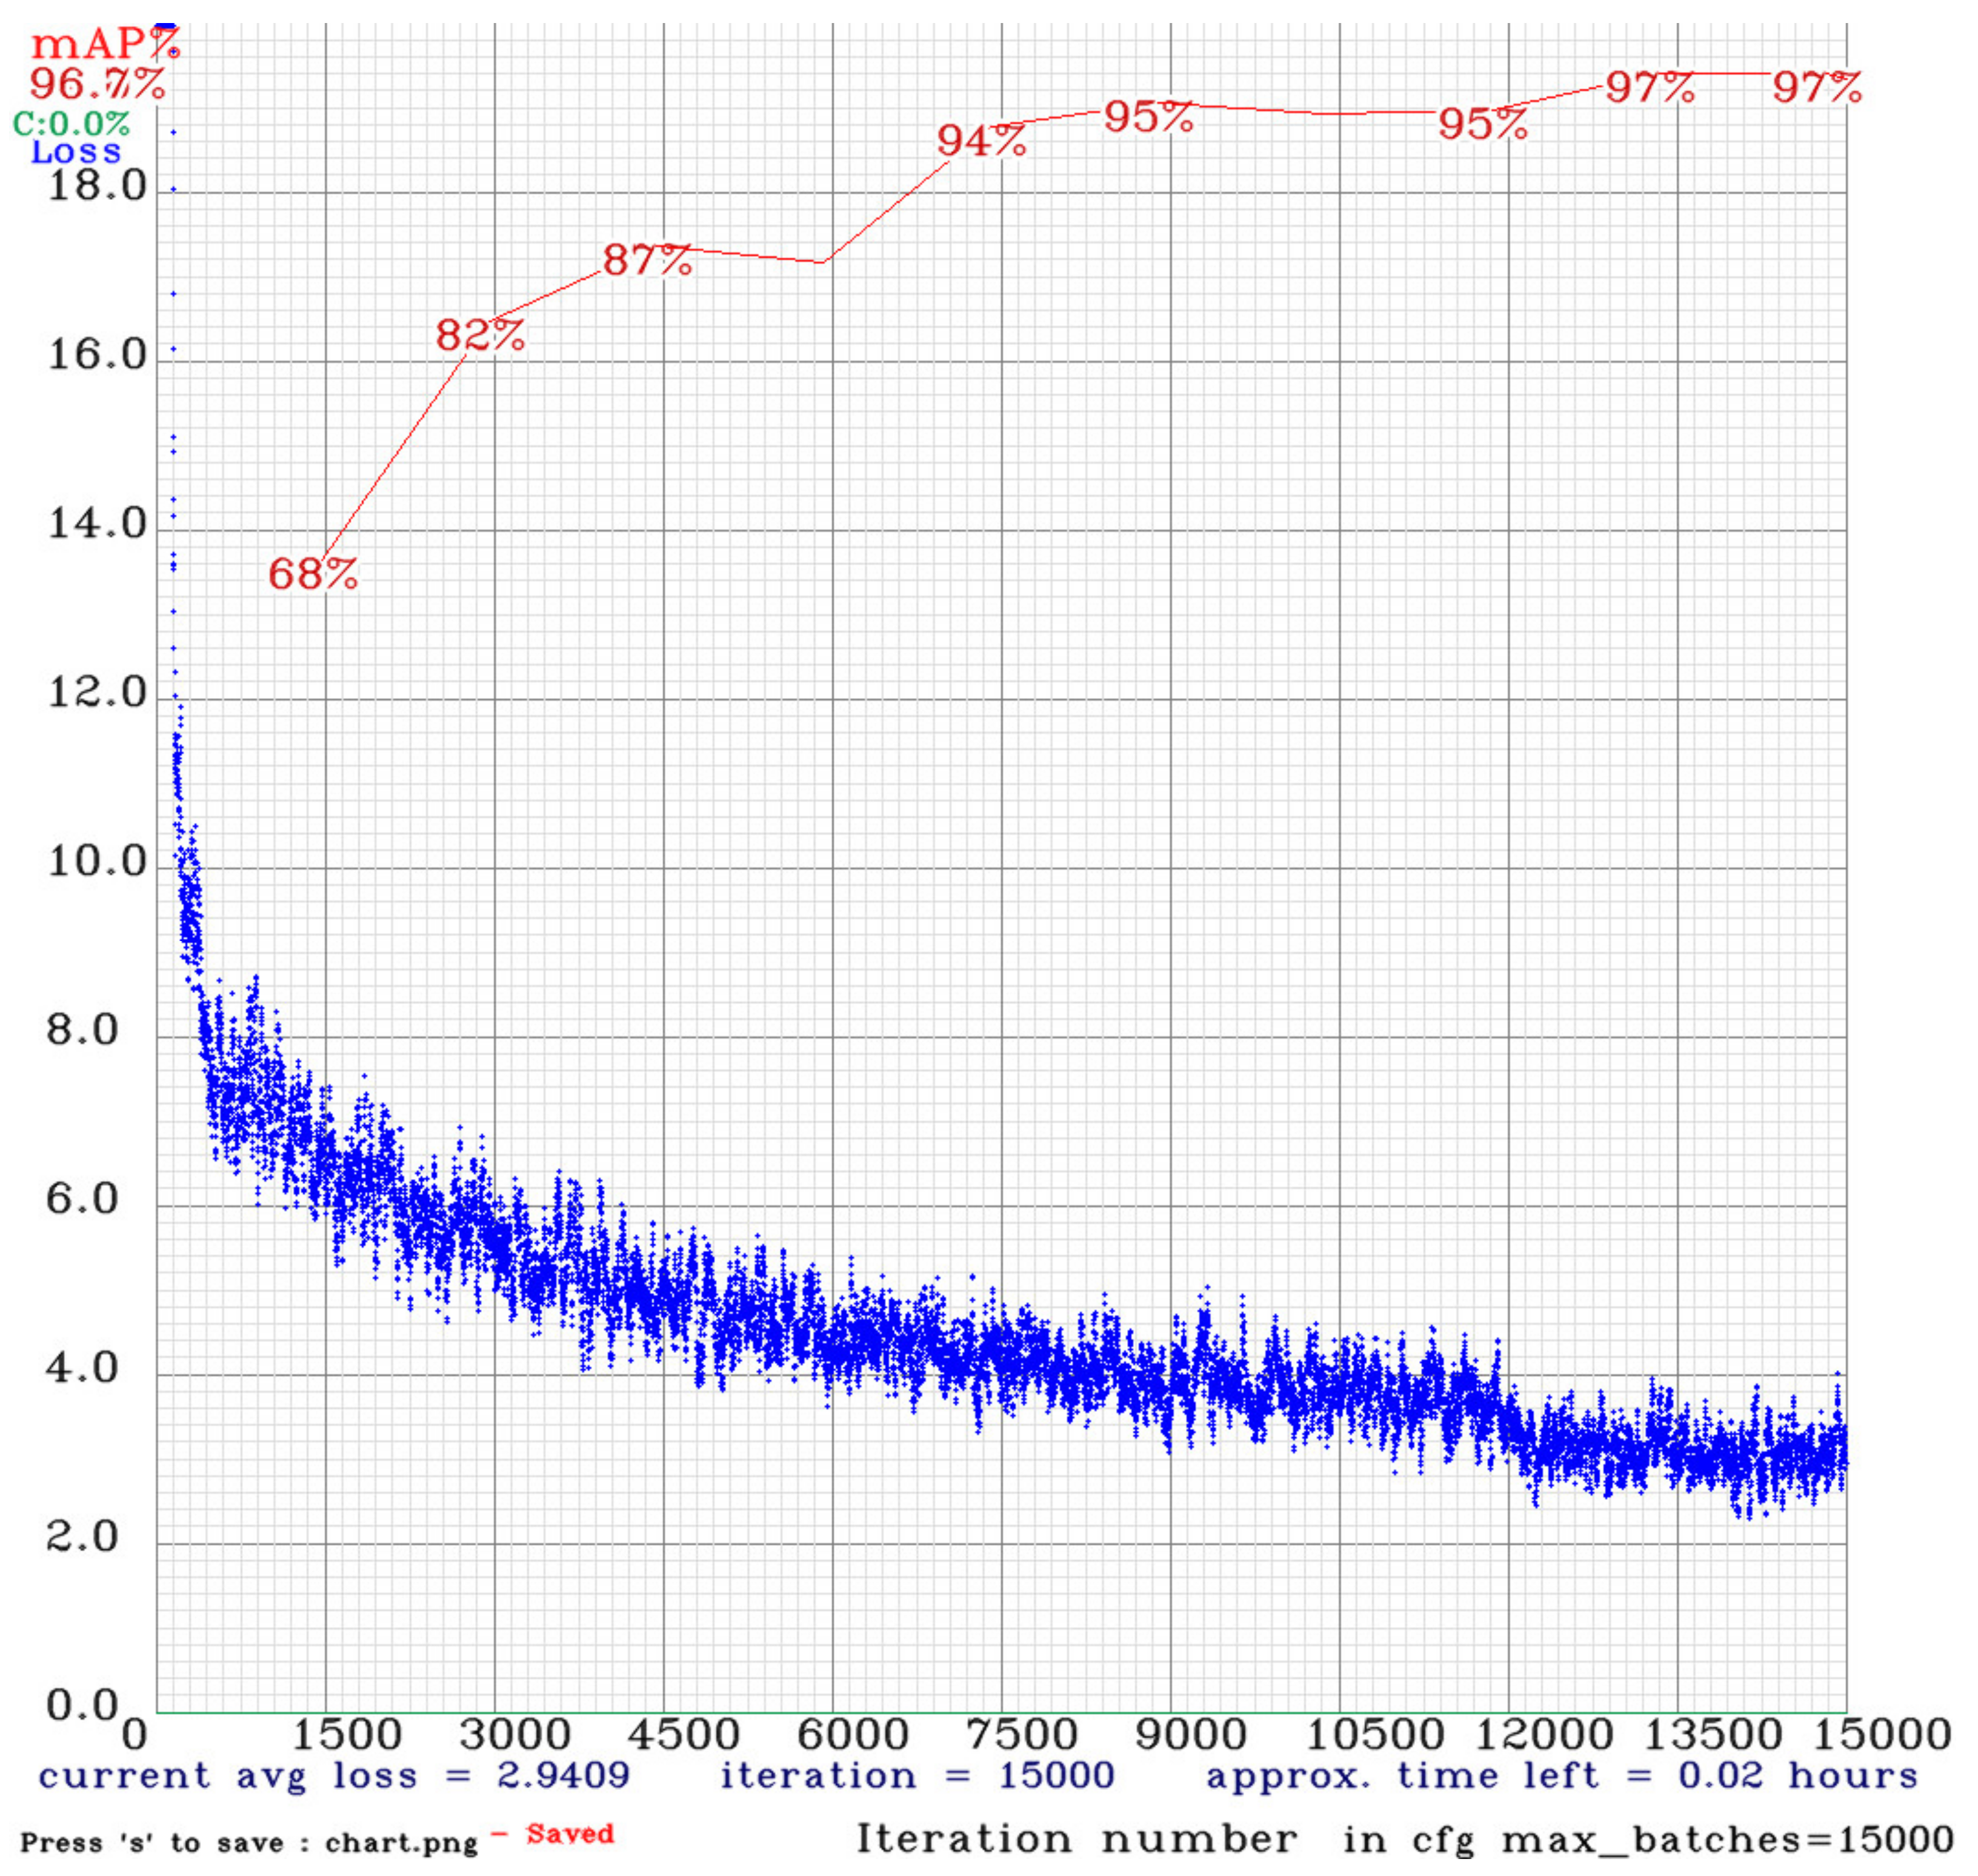
Task: Click the approx. time left 0.02 hours text
Action: point(1561,1775)
